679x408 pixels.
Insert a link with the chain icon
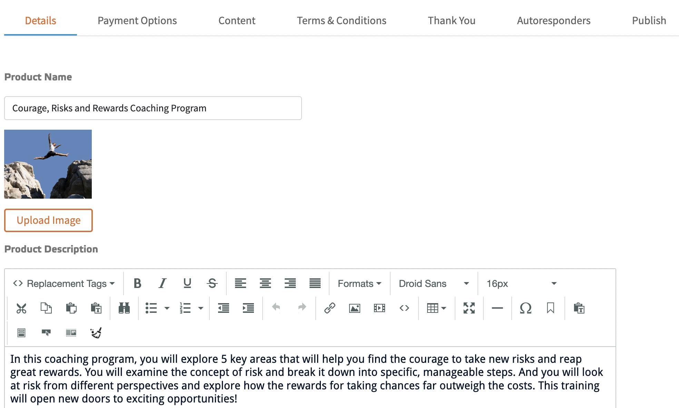click(329, 308)
